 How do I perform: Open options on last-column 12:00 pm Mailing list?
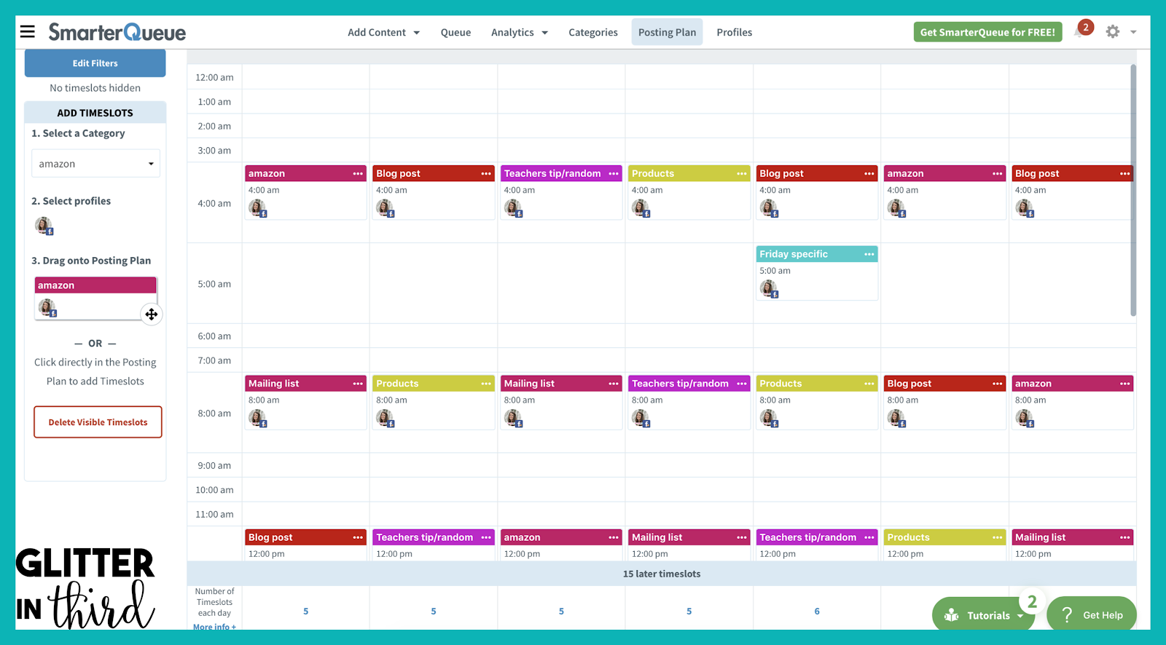coord(1124,538)
